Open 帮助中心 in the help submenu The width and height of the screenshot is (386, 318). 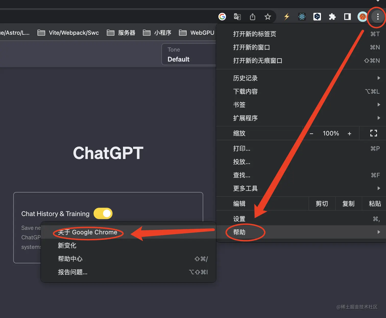[x=128, y=259]
